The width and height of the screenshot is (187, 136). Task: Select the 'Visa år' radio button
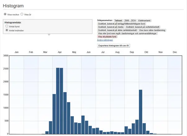click(x=22, y=14)
